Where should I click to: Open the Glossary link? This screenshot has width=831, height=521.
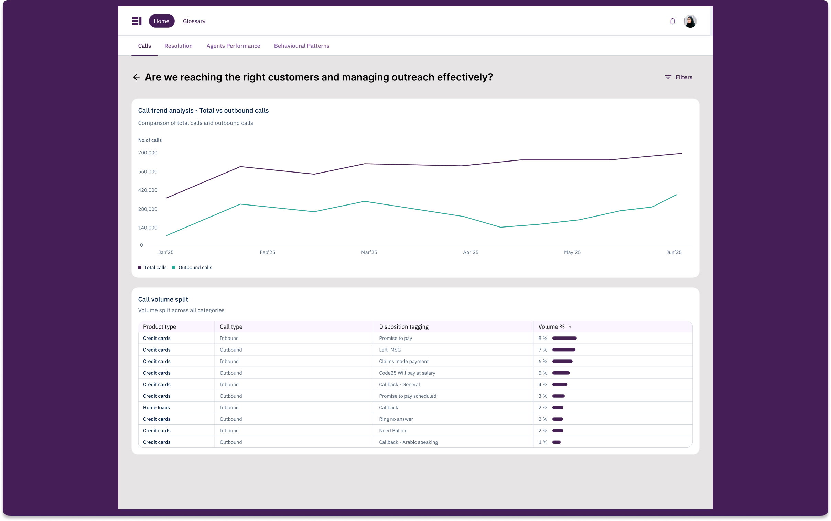click(194, 21)
